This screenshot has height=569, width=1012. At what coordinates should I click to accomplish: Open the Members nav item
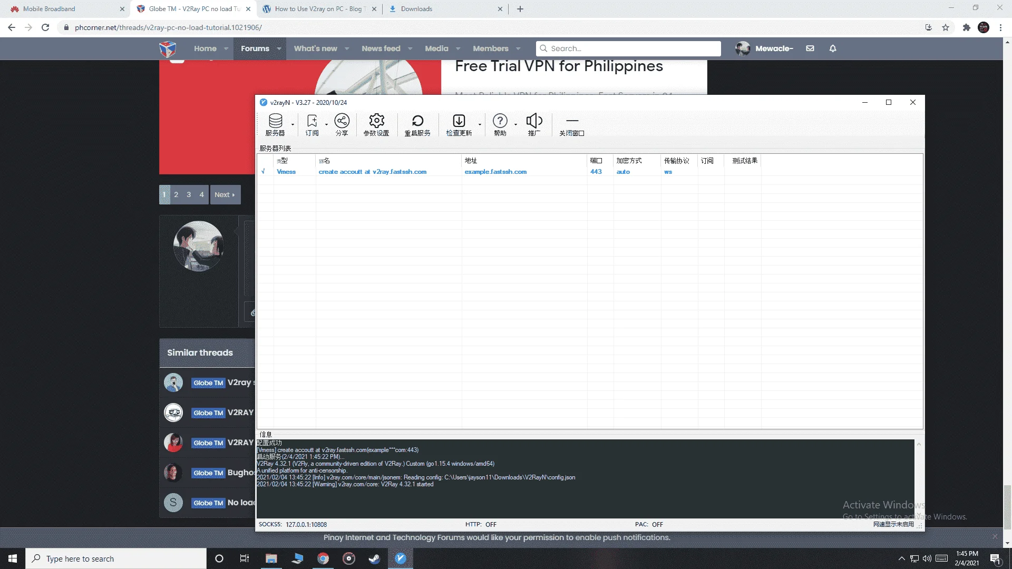pos(491,48)
